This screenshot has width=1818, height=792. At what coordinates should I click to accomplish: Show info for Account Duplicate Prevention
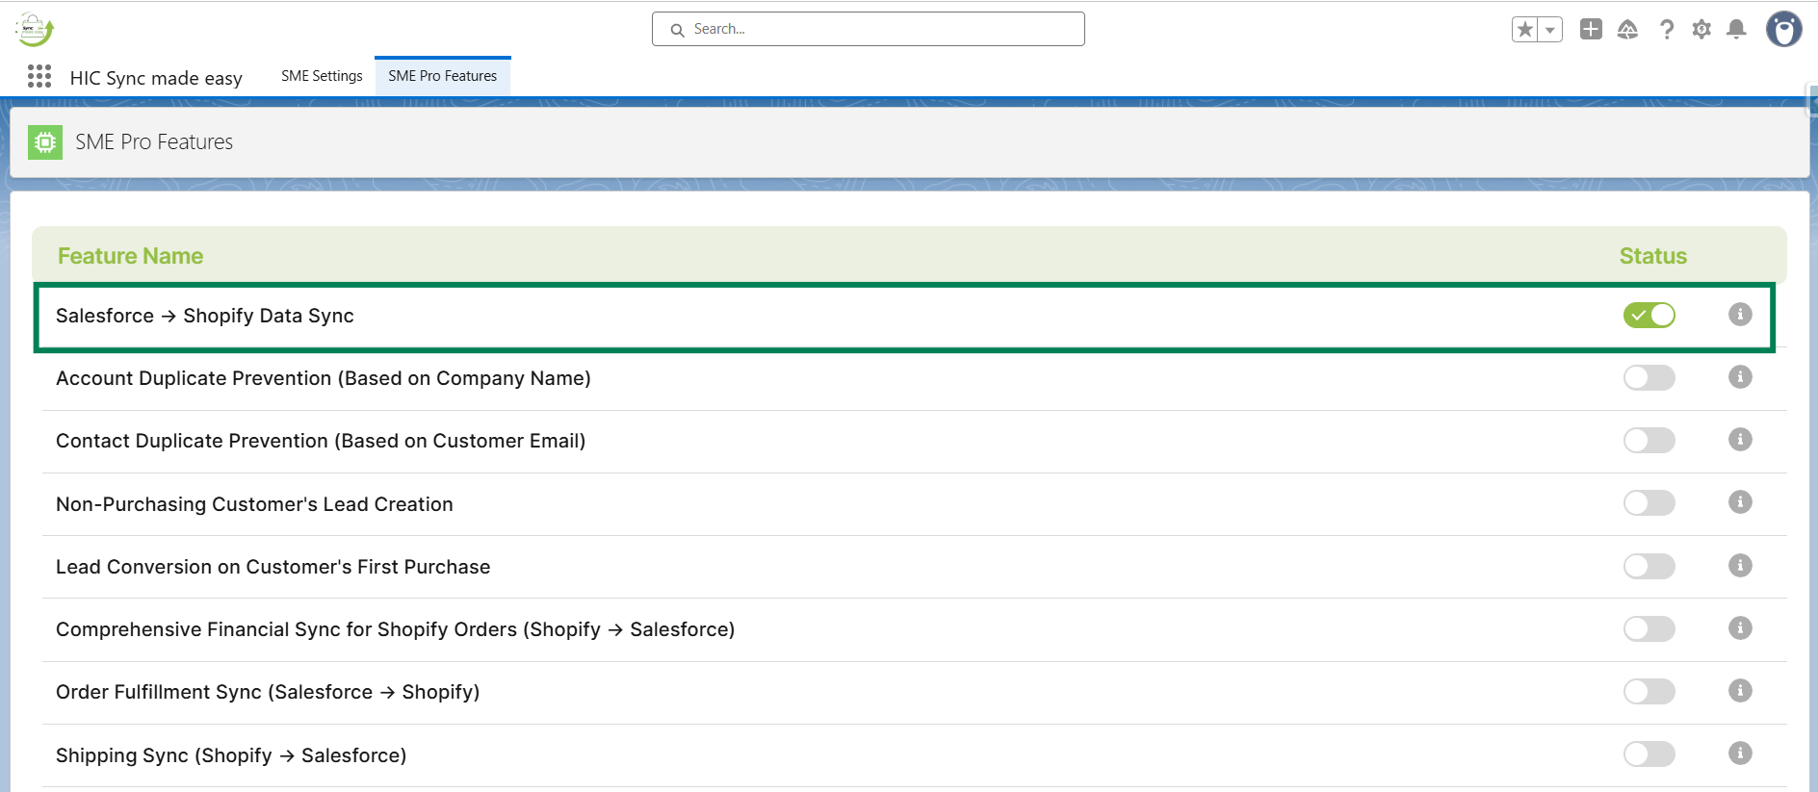(1740, 376)
